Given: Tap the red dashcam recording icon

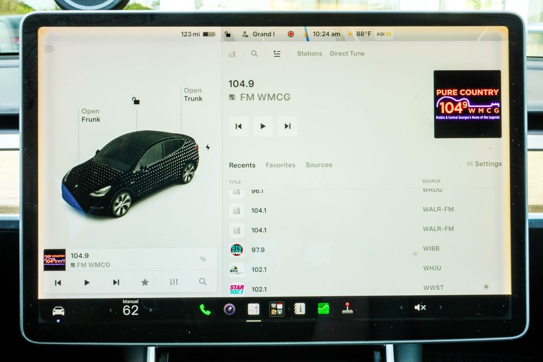Looking at the screenshot, I should (291, 34).
